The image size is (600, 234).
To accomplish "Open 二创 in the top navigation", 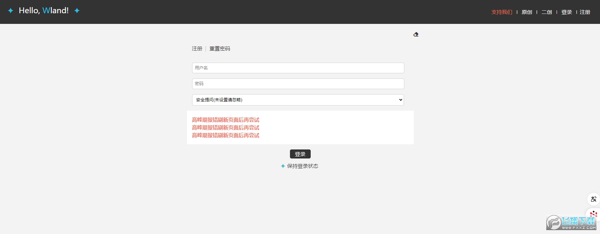I will pyautogui.click(x=547, y=12).
